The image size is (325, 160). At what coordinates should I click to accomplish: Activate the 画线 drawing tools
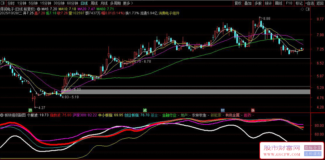(x=279, y=3)
